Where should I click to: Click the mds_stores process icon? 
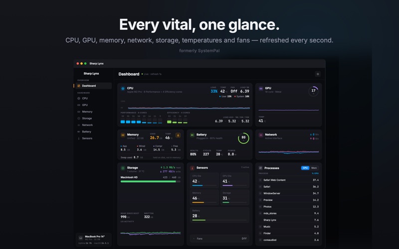260,214
